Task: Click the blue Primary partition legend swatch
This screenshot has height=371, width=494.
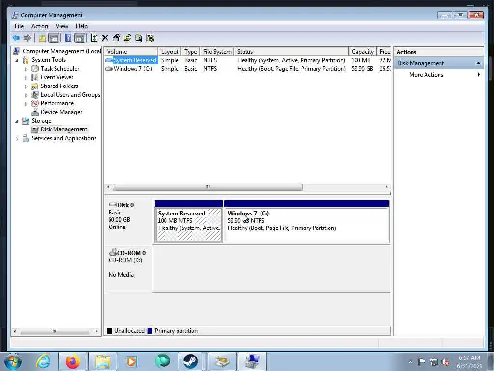Action: coord(150,330)
